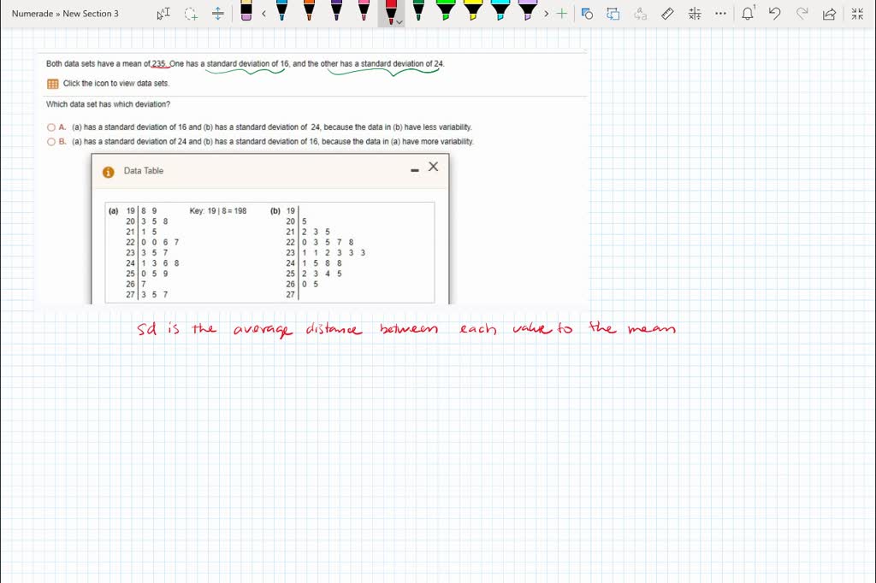
Task: Select the orange pen
Action: point(309,10)
